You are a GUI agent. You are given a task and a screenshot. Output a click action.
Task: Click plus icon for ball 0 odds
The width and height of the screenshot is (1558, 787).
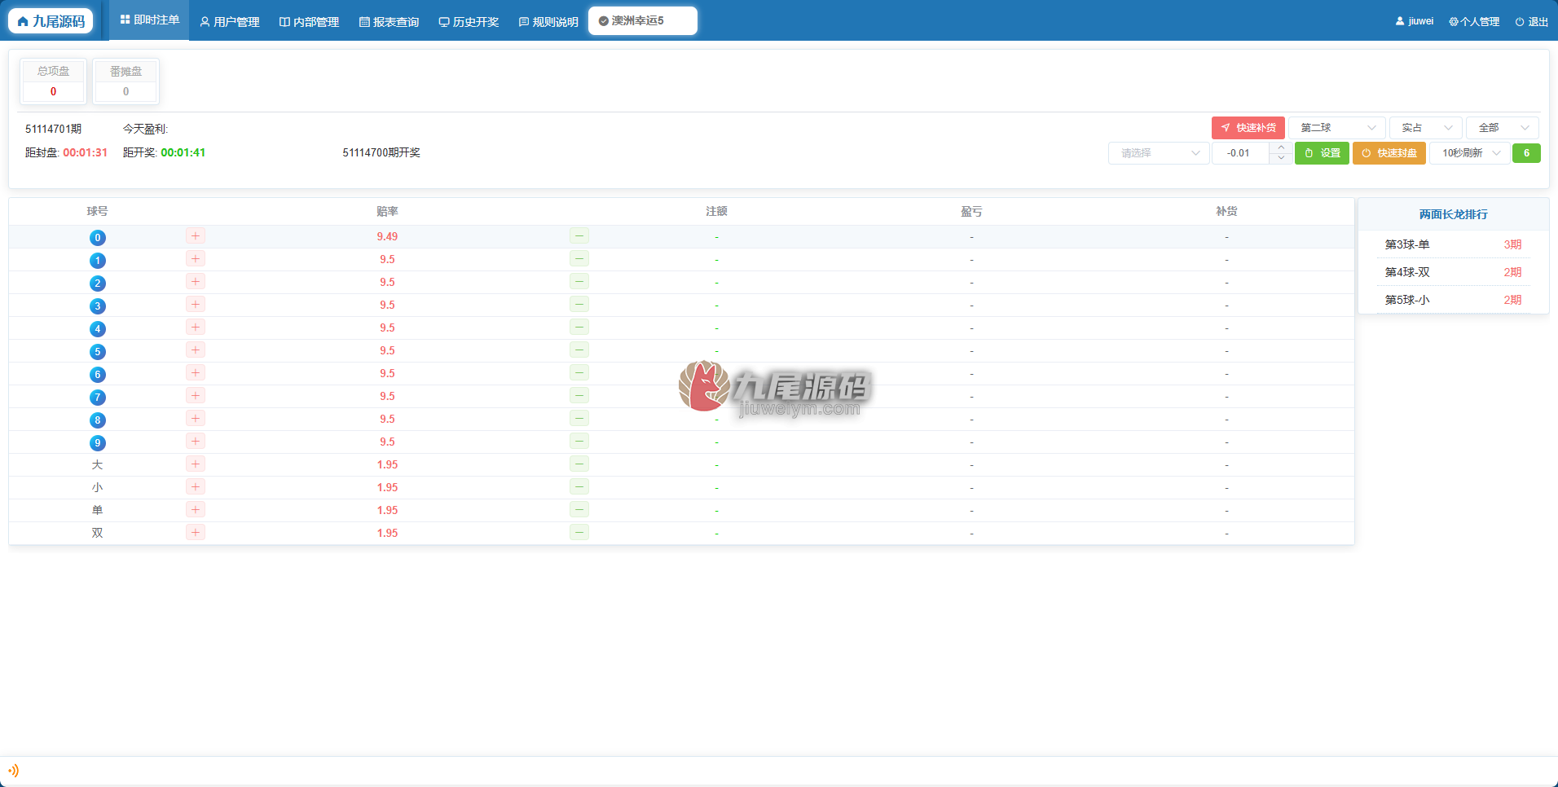tap(196, 236)
